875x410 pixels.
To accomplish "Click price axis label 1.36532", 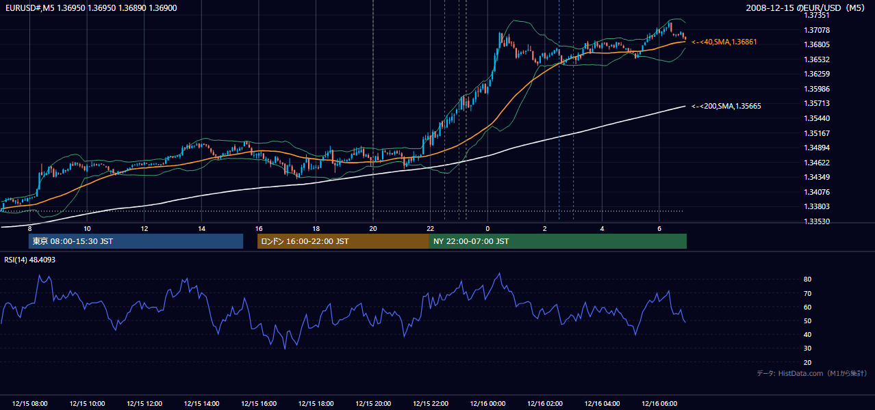I will (x=818, y=59).
